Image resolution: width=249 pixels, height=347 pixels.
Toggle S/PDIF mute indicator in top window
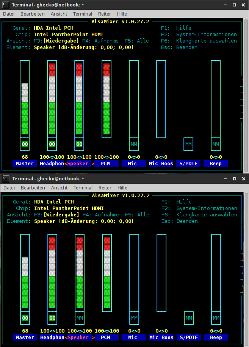(188, 144)
